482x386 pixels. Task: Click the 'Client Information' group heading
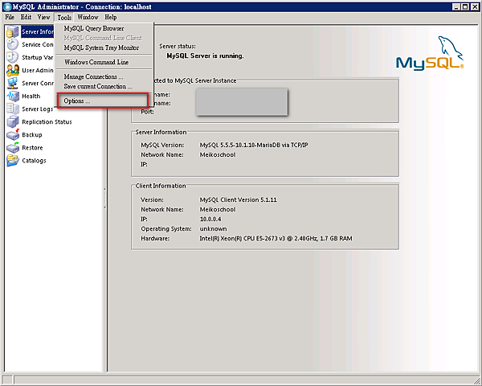[161, 186]
